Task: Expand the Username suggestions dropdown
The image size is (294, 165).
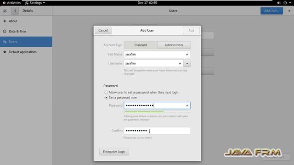Action: tap(187, 63)
